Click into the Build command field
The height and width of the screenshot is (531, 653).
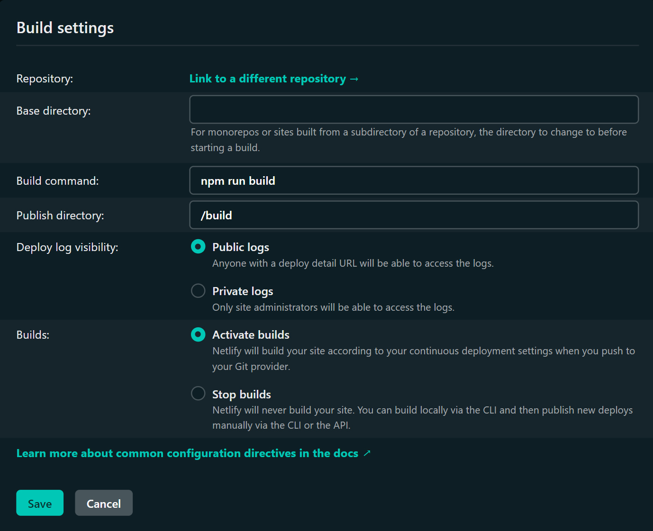(414, 180)
